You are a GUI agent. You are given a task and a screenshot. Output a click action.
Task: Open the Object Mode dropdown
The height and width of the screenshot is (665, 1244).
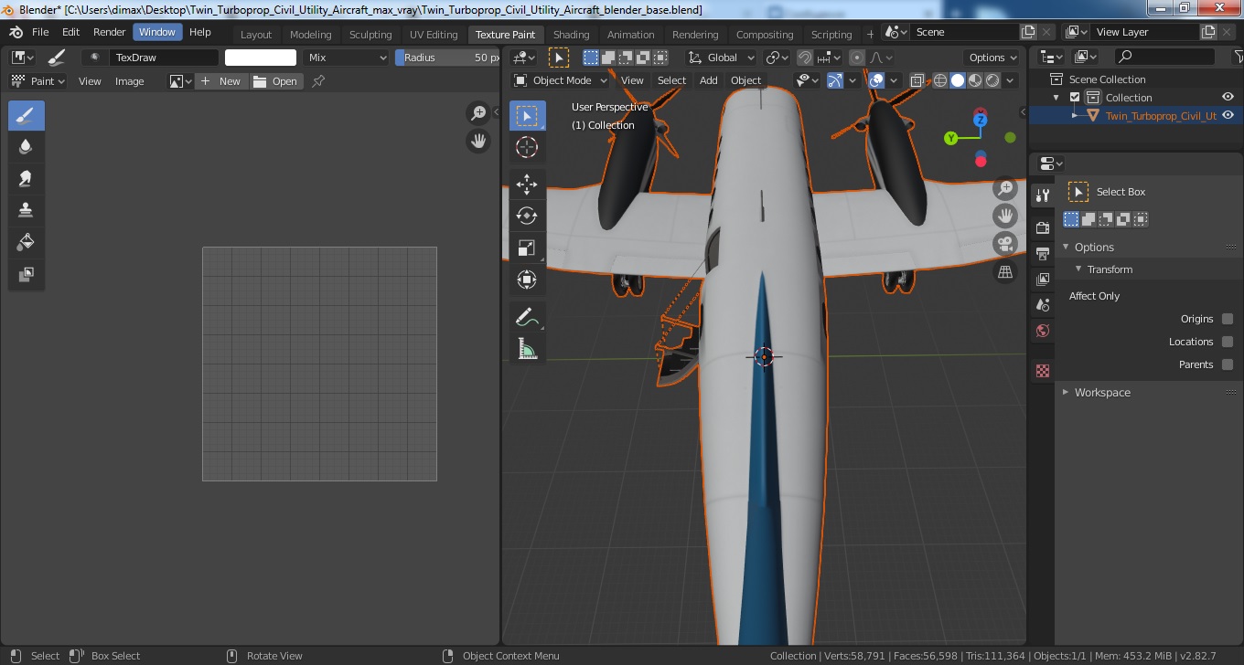tap(558, 80)
